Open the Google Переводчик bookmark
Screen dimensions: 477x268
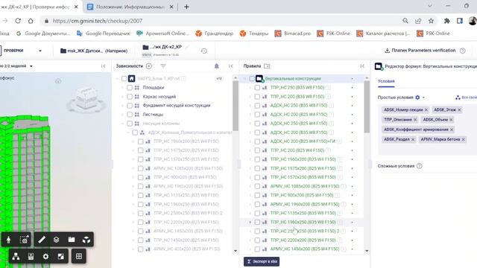coord(104,33)
